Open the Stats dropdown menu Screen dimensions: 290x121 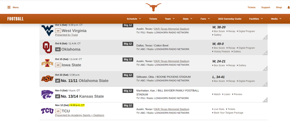coord(187,19)
